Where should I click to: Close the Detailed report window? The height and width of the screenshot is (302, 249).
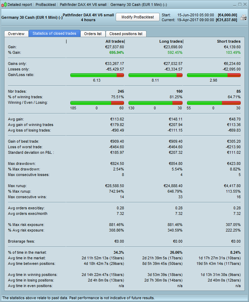[245, 5]
